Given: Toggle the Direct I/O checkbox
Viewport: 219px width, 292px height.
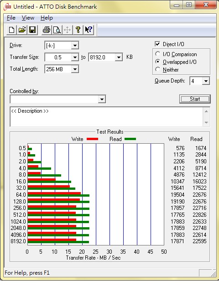Looking at the screenshot, I should [157, 44].
